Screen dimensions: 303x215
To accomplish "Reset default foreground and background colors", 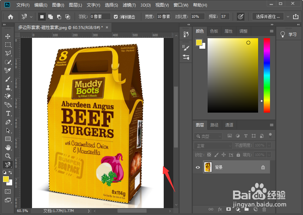I will click(x=4, y=173).
